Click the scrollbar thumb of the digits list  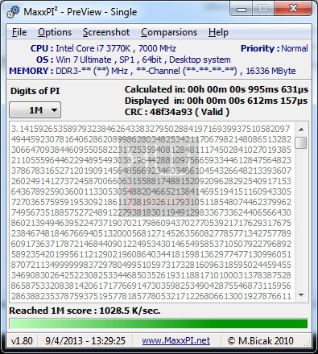301,142
